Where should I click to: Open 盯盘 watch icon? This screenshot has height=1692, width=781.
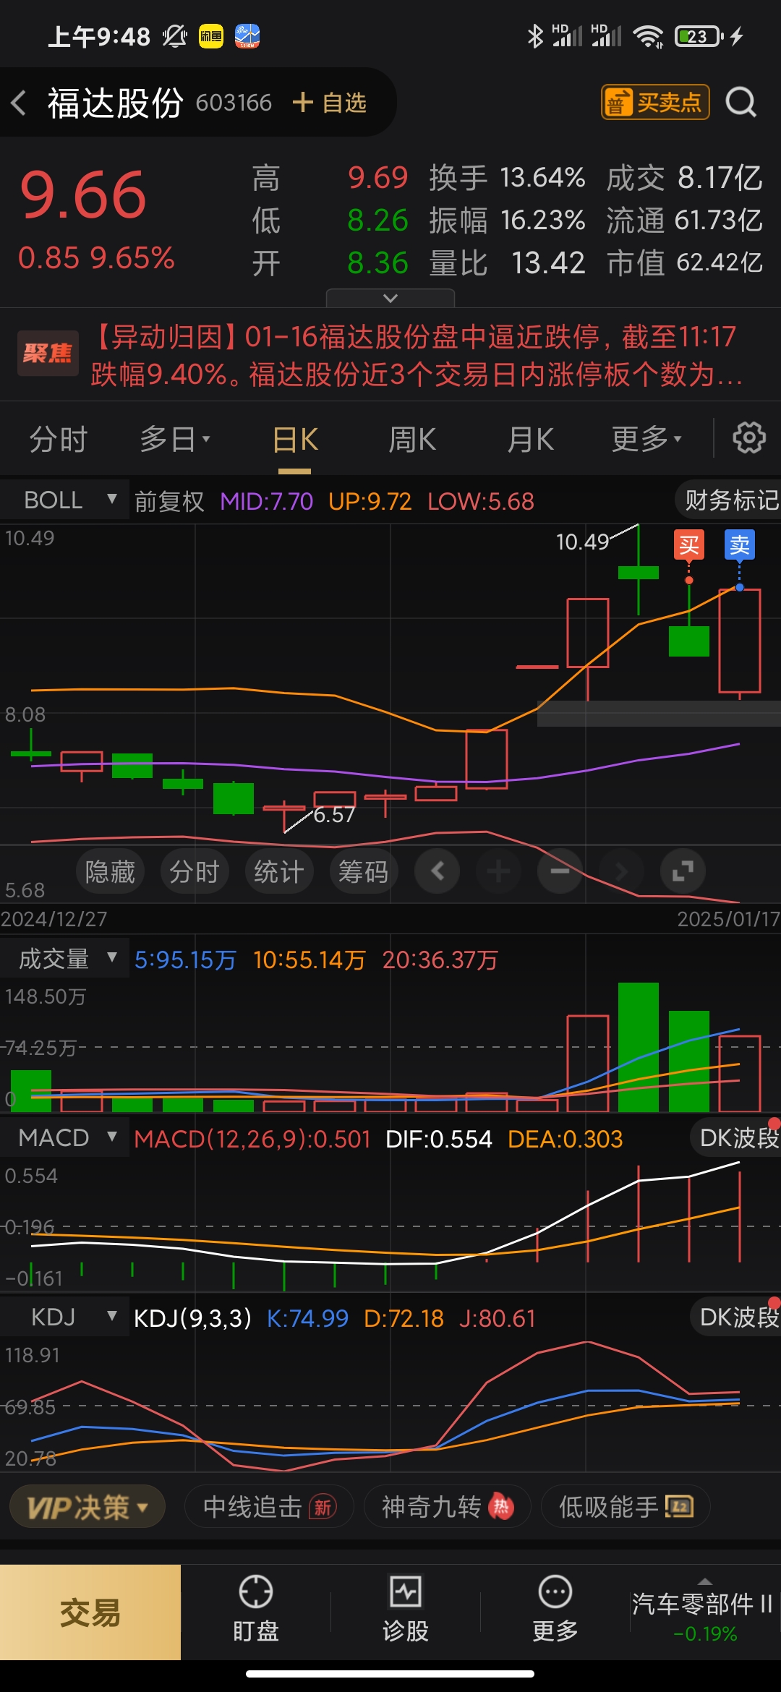click(x=256, y=1610)
